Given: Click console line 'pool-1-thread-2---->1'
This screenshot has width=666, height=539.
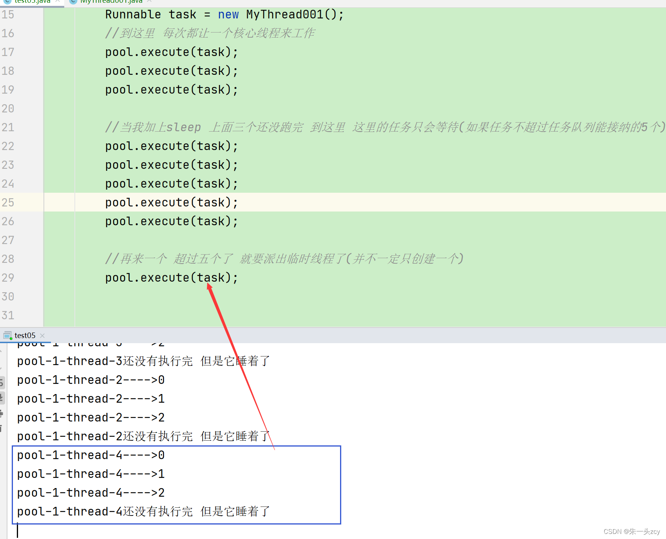Looking at the screenshot, I should [91, 399].
